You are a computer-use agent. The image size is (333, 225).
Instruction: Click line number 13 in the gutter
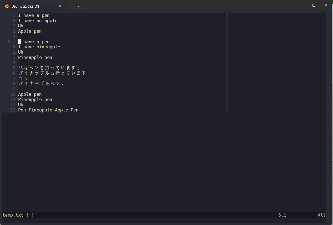point(13,110)
